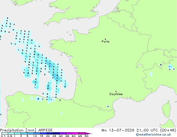This screenshot has height=137, width=177.
Task: Click the Paris city label
Action: tap(106, 42)
